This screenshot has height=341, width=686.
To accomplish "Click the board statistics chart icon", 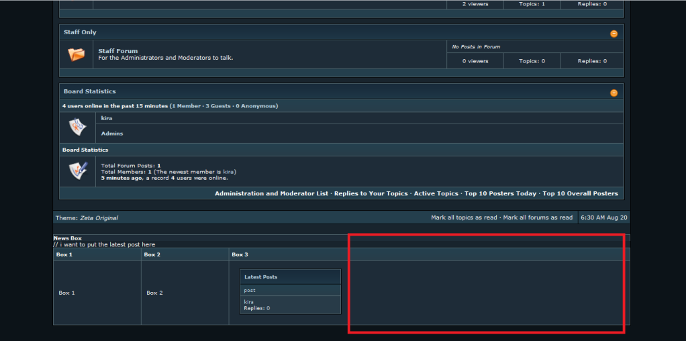I will [77, 170].
